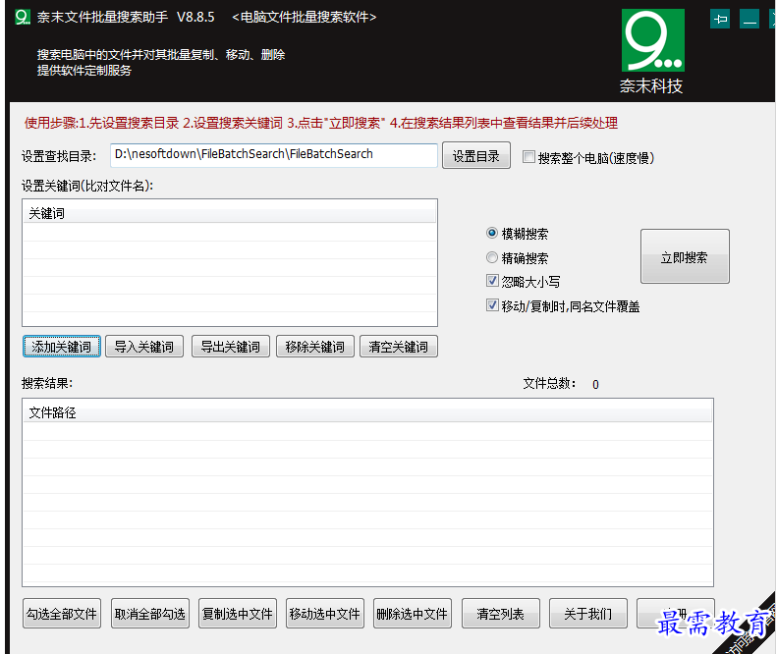
Task: Click 添加关键词 to add a keyword
Action: point(61,347)
